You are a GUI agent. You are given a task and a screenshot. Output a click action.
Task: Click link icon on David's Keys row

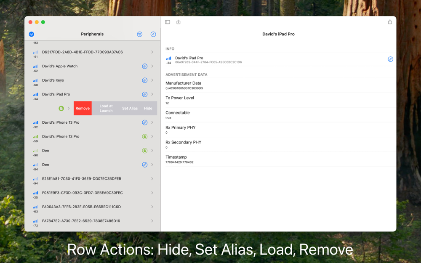click(145, 80)
